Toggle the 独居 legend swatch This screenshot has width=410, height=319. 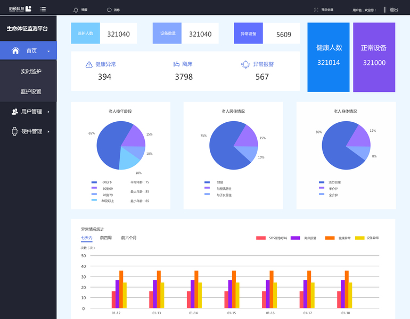click(207, 182)
